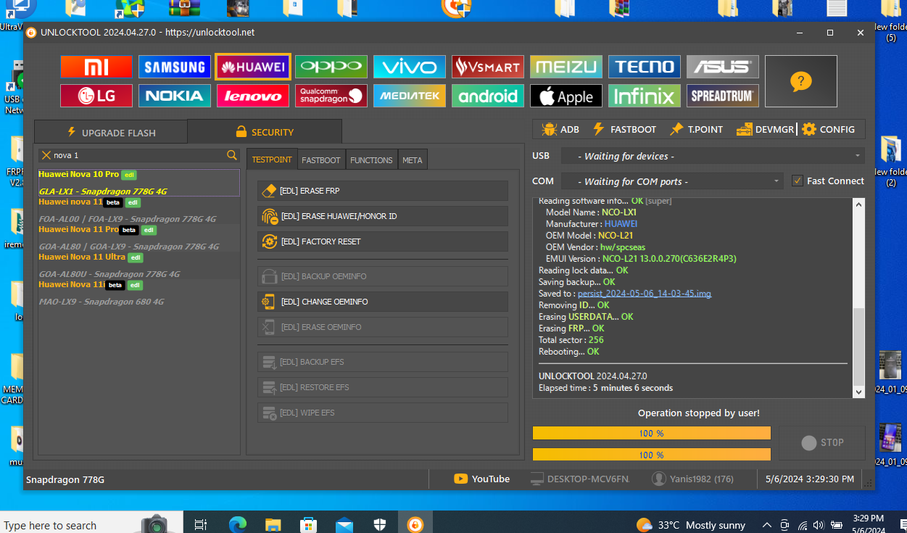This screenshot has height=533, width=907.
Task: Open the CONFIG settings
Action: (828, 129)
